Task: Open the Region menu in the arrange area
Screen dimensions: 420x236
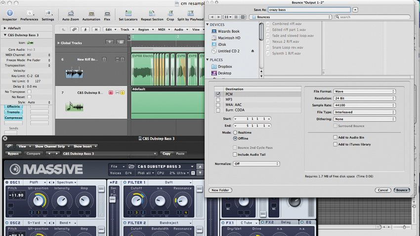Action: pyautogui.click(x=145, y=30)
